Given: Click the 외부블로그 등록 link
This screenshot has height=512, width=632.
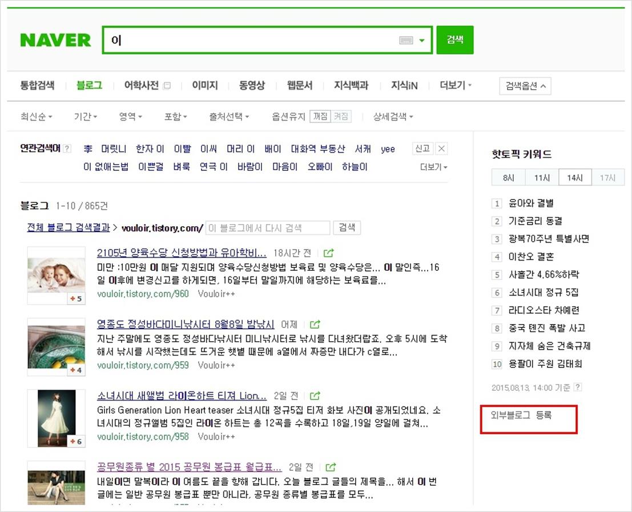Looking at the screenshot, I should tap(521, 415).
